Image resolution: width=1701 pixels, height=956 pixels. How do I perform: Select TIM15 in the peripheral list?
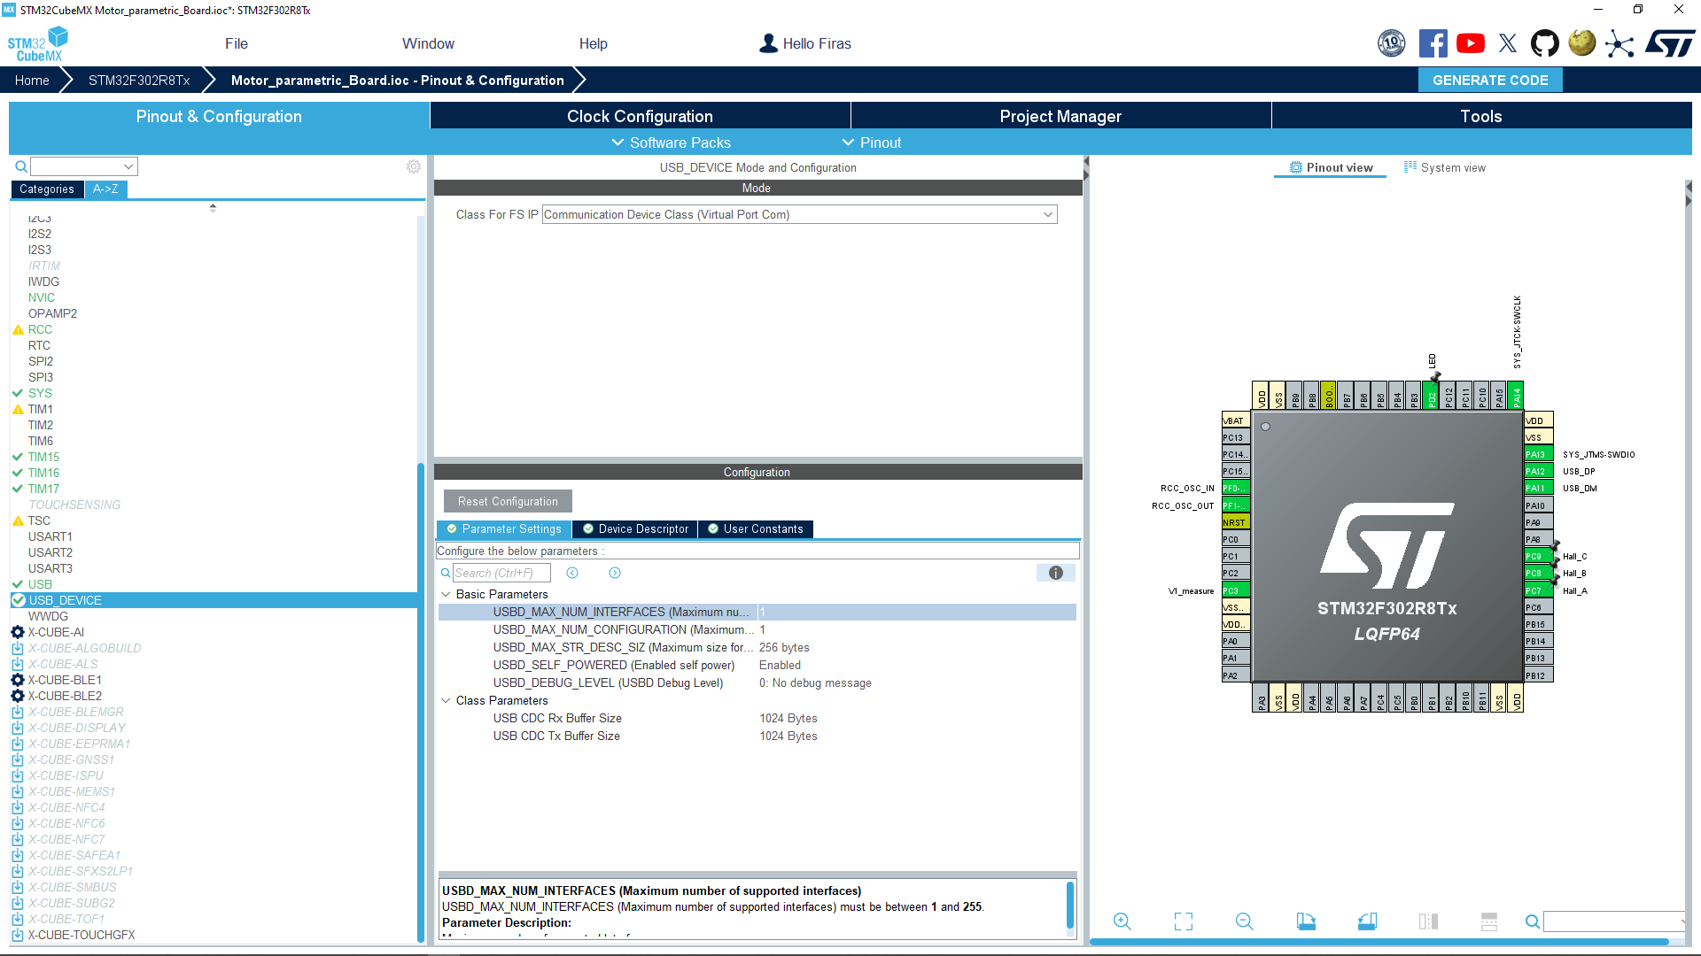coord(43,457)
